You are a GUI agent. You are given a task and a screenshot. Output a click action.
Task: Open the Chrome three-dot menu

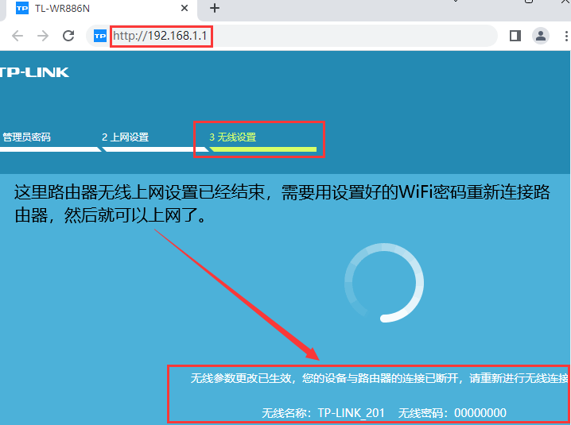pyautogui.click(x=566, y=36)
